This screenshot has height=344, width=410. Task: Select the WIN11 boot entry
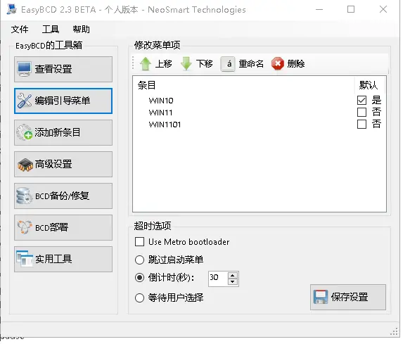click(160, 113)
